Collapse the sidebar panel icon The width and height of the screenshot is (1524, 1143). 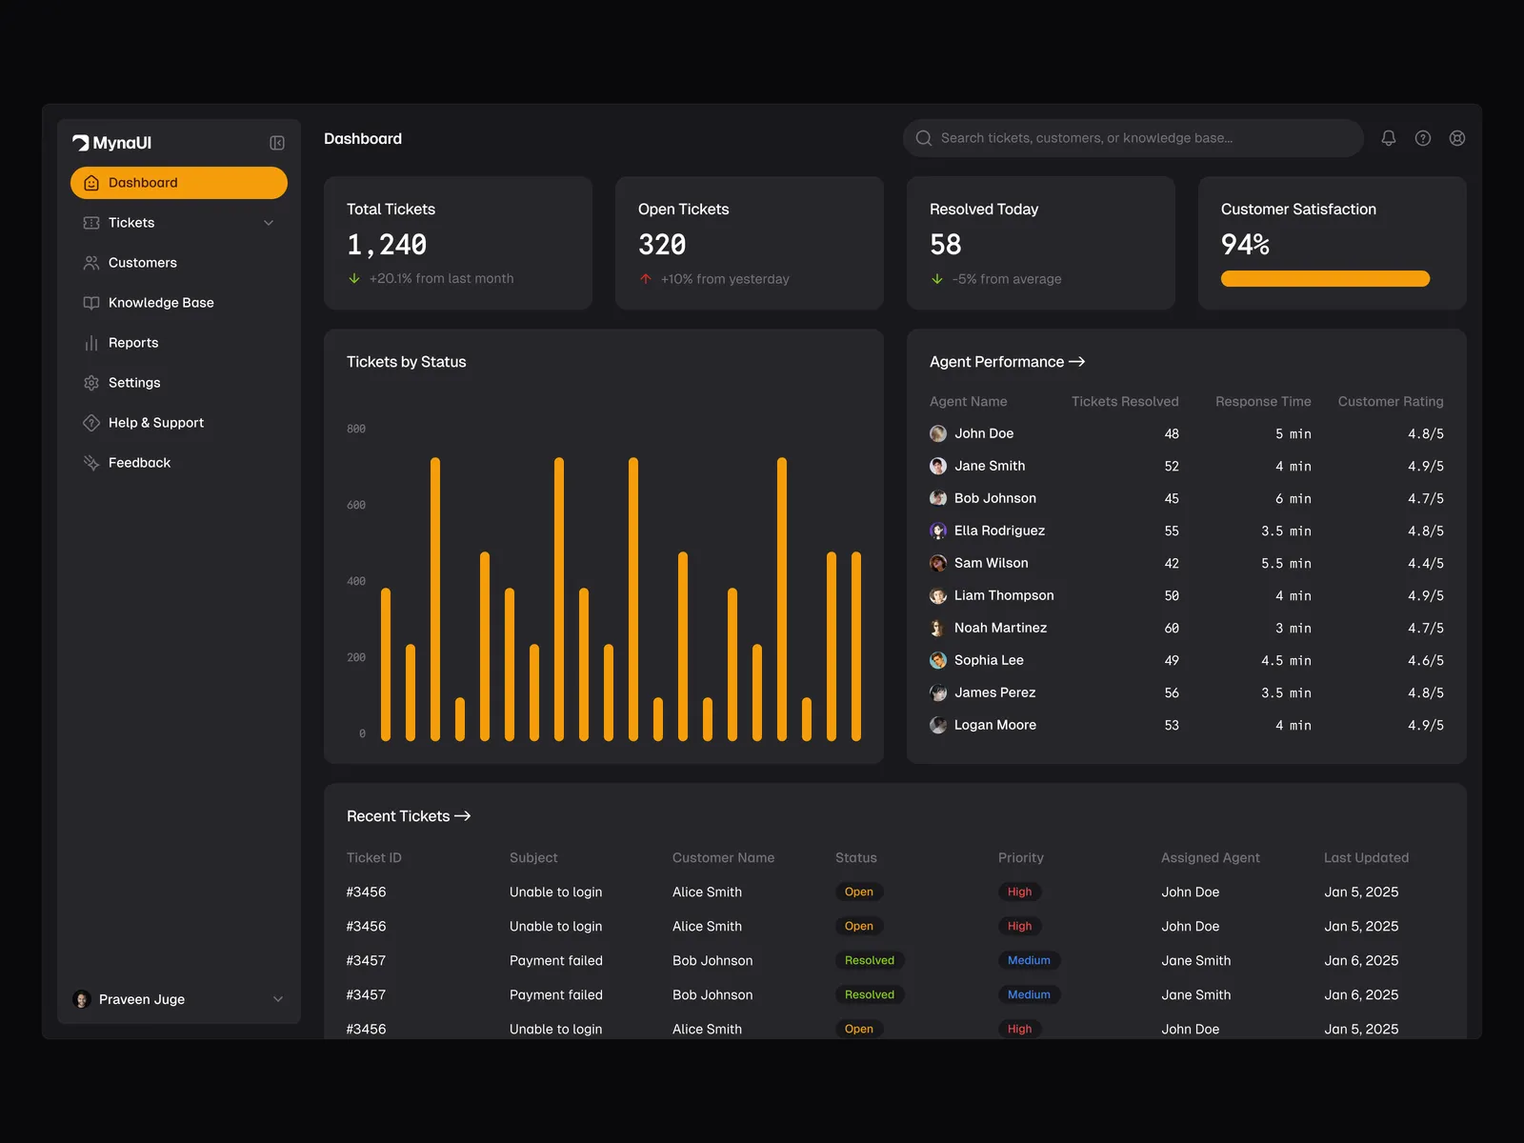[x=277, y=143]
